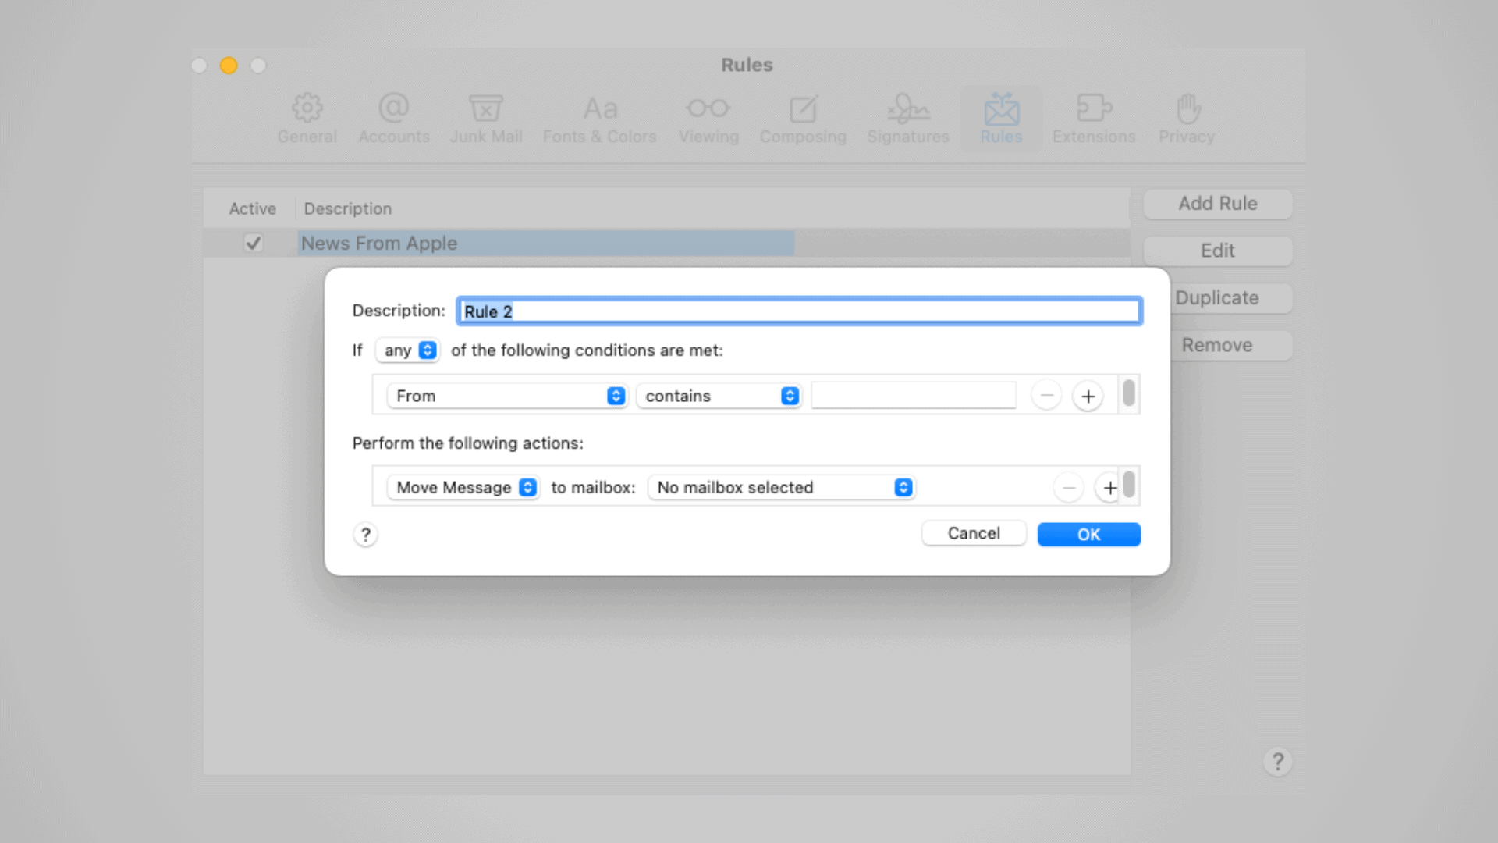Open the Extensions puzzle icon
Screen dimensions: 1498x843
[1093, 108]
